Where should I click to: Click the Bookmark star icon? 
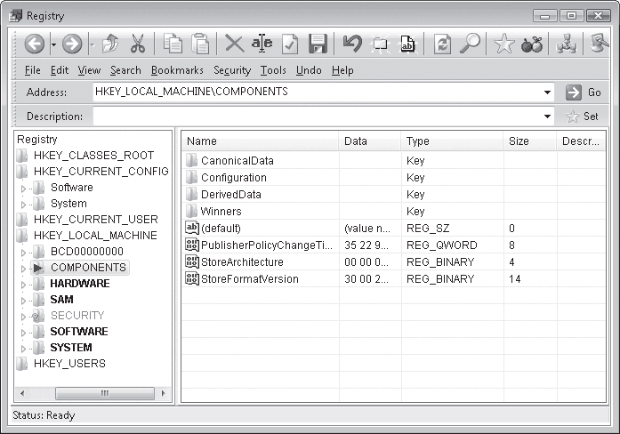504,44
